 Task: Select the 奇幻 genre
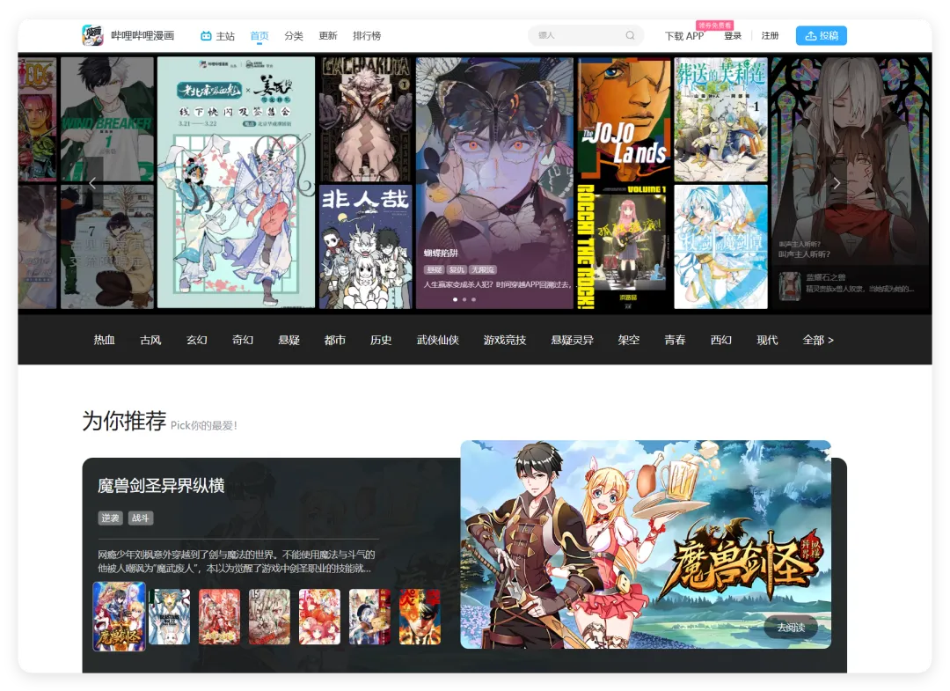[x=243, y=340]
